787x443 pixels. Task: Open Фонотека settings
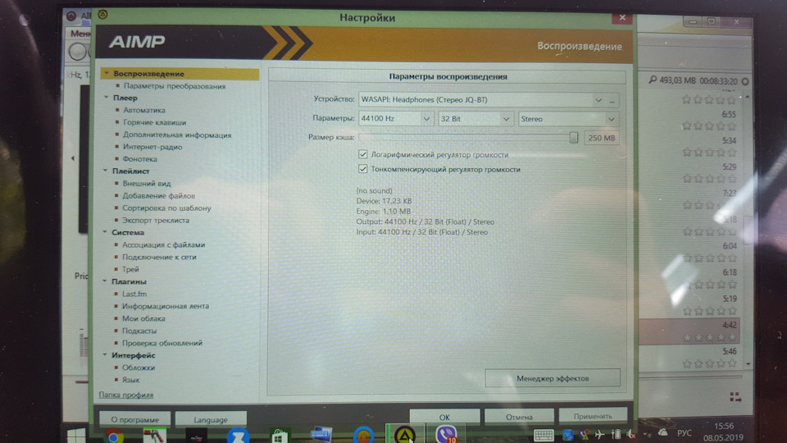coord(140,158)
